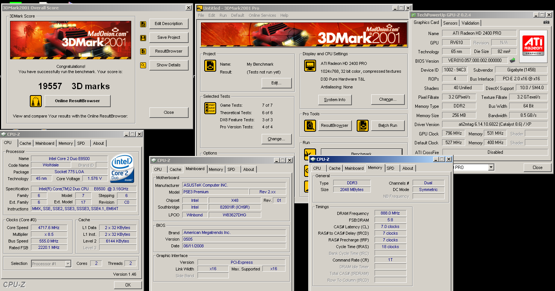The height and width of the screenshot is (291, 555).
Task: Click Change... under Display and CPU Settings
Action: (x=388, y=100)
